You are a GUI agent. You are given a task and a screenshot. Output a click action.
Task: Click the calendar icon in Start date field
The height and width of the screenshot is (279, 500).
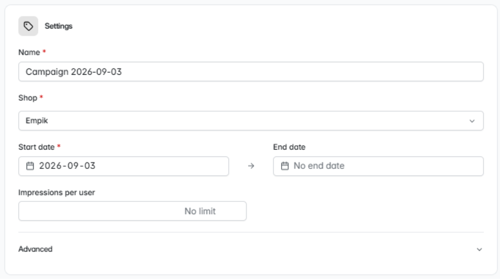pyautogui.click(x=30, y=166)
